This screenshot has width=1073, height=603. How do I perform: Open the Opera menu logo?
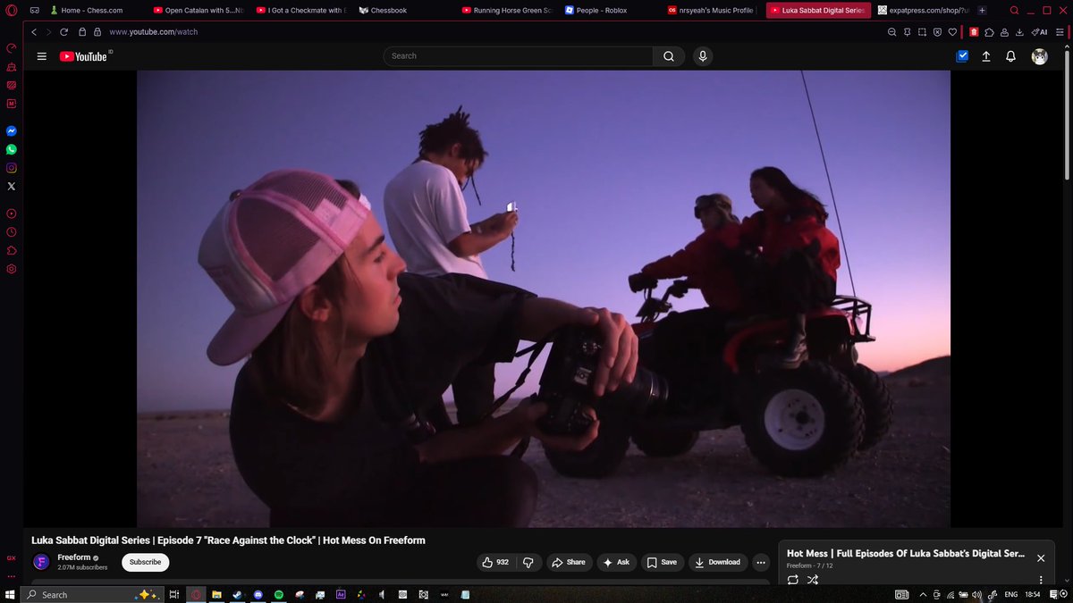click(11, 10)
